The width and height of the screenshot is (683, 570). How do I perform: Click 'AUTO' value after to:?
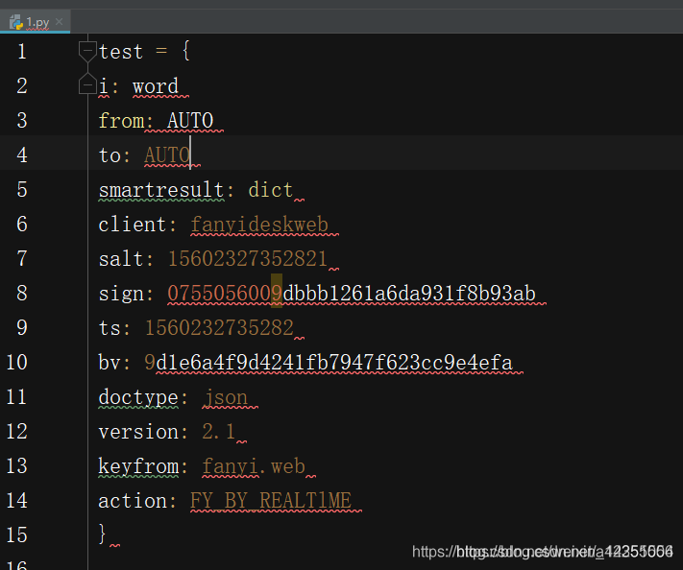click(167, 154)
